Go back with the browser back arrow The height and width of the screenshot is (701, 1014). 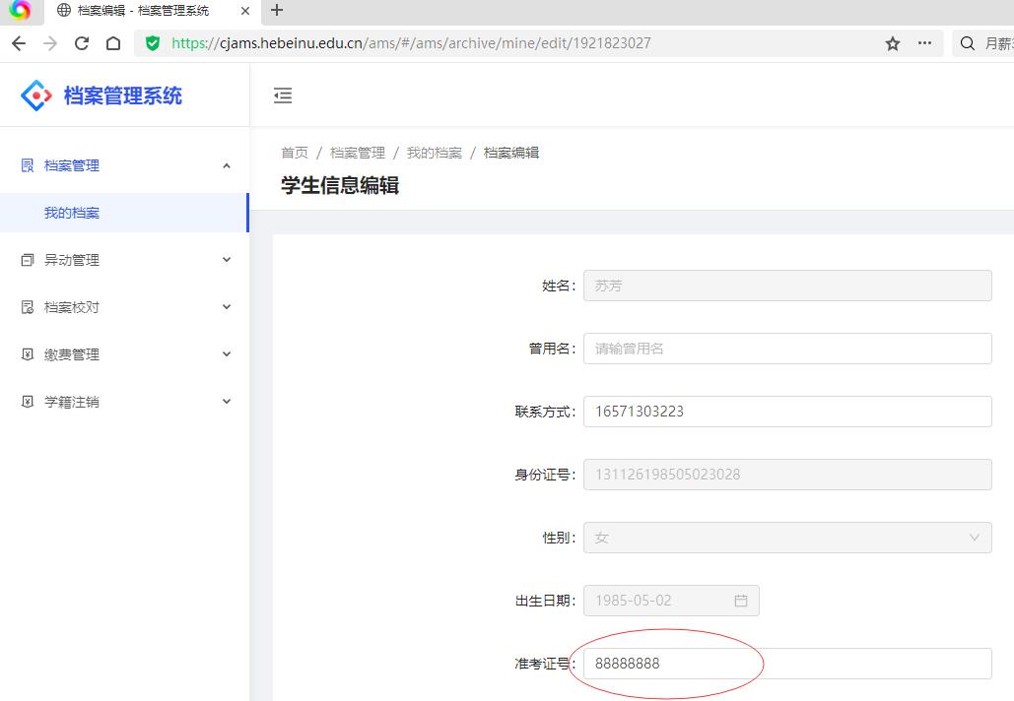[19, 43]
